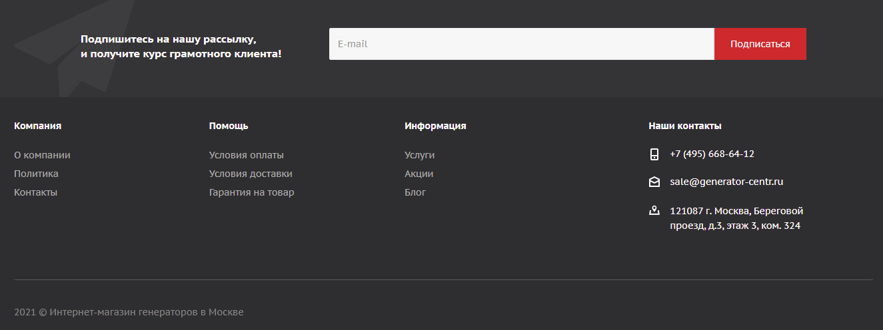883x330 pixels.
Task: Open Гарантия на товар link
Action: click(x=251, y=192)
